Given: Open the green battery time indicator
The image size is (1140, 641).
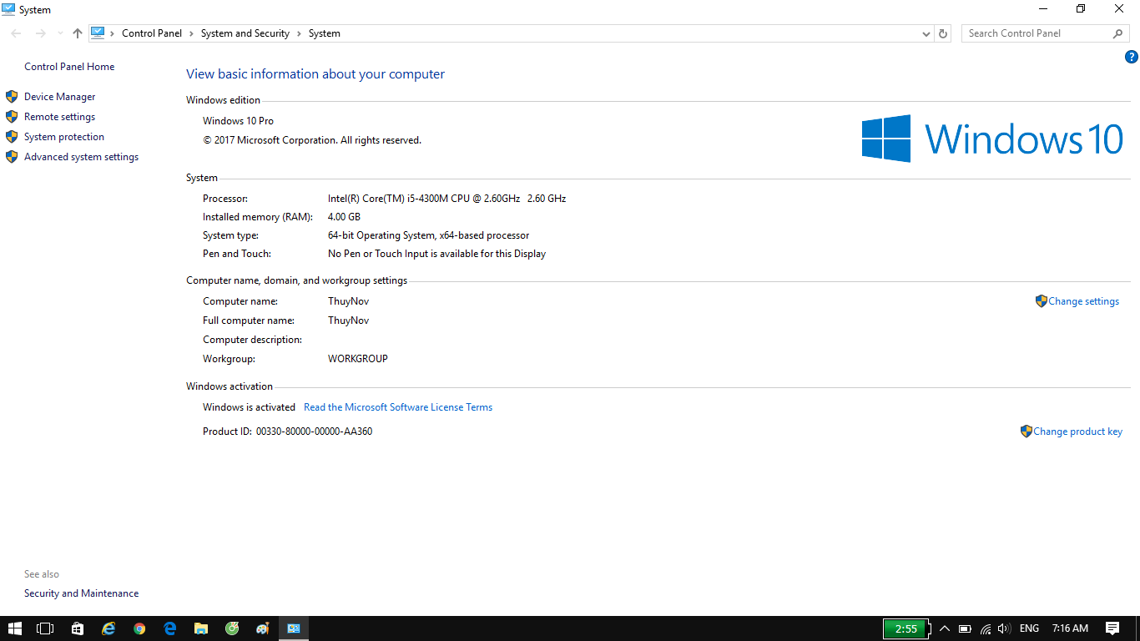Looking at the screenshot, I should [905, 628].
